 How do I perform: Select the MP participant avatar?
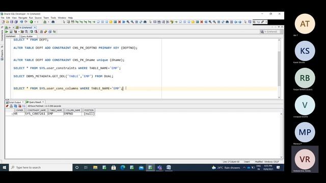(x=305, y=132)
